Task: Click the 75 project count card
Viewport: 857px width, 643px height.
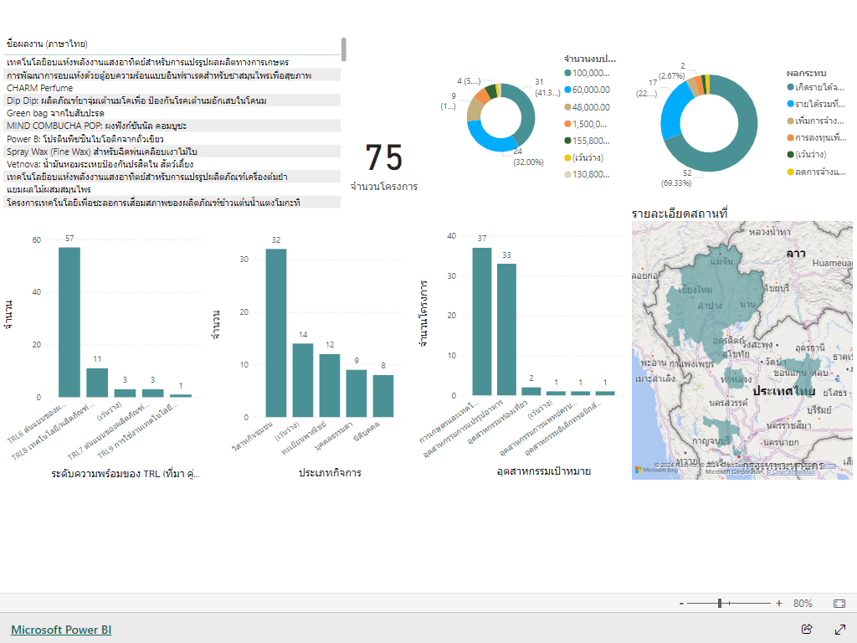Action: tap(384, 158)
